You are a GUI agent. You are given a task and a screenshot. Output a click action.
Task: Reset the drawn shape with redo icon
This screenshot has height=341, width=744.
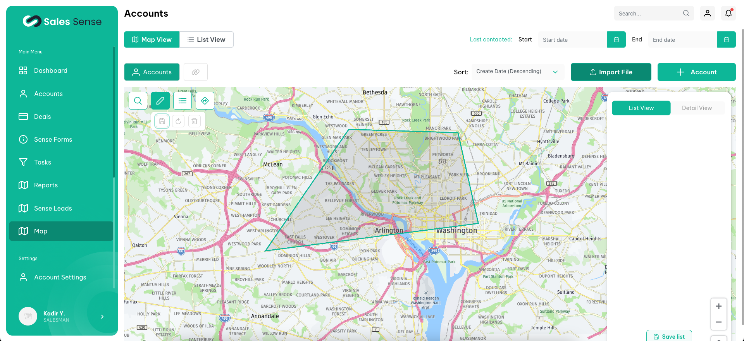[x=178, y=122]
